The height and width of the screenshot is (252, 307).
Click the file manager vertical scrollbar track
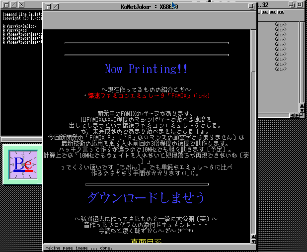point(302,63)
